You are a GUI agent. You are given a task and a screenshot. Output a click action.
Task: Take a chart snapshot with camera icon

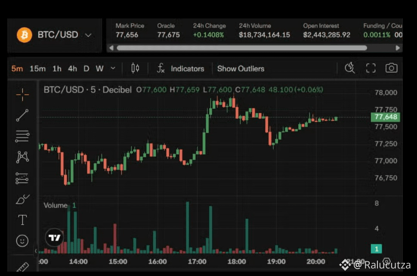click(392, 68)
